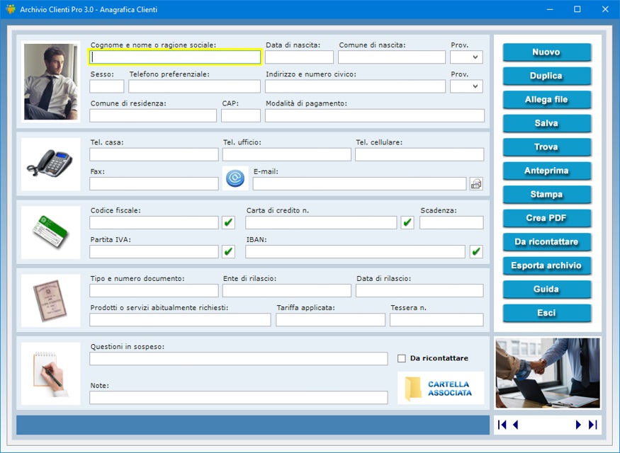Image resolution: width=620 pixels, height=453 pixels.
Task: Open the e-mail globe icon
Action: 235,178
